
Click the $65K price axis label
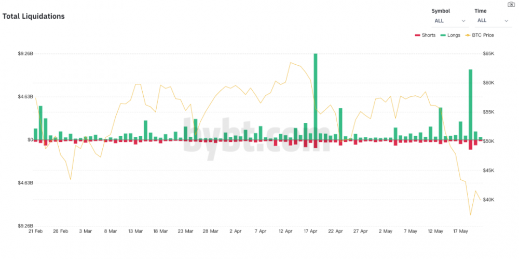tap(489, 54)
